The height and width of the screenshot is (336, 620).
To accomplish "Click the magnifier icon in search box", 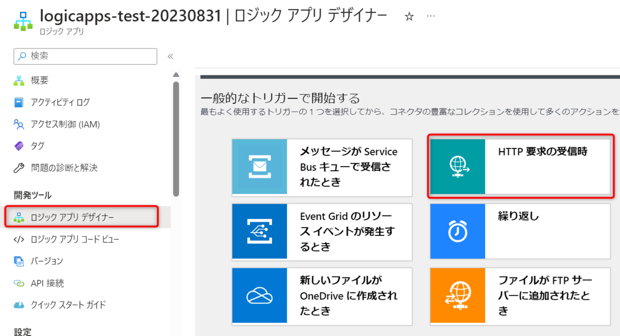I will coord(22,56).
